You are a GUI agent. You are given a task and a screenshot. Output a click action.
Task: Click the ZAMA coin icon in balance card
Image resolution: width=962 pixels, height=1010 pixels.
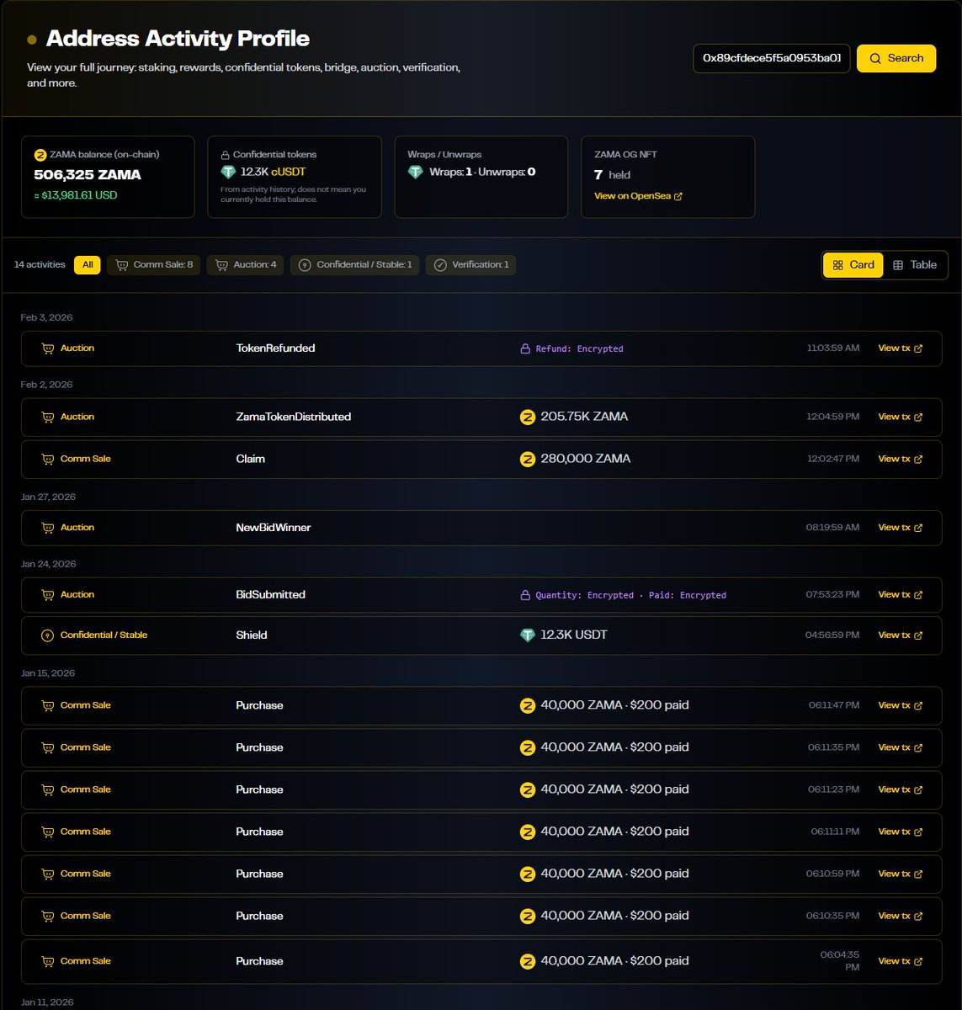[40, 155]
